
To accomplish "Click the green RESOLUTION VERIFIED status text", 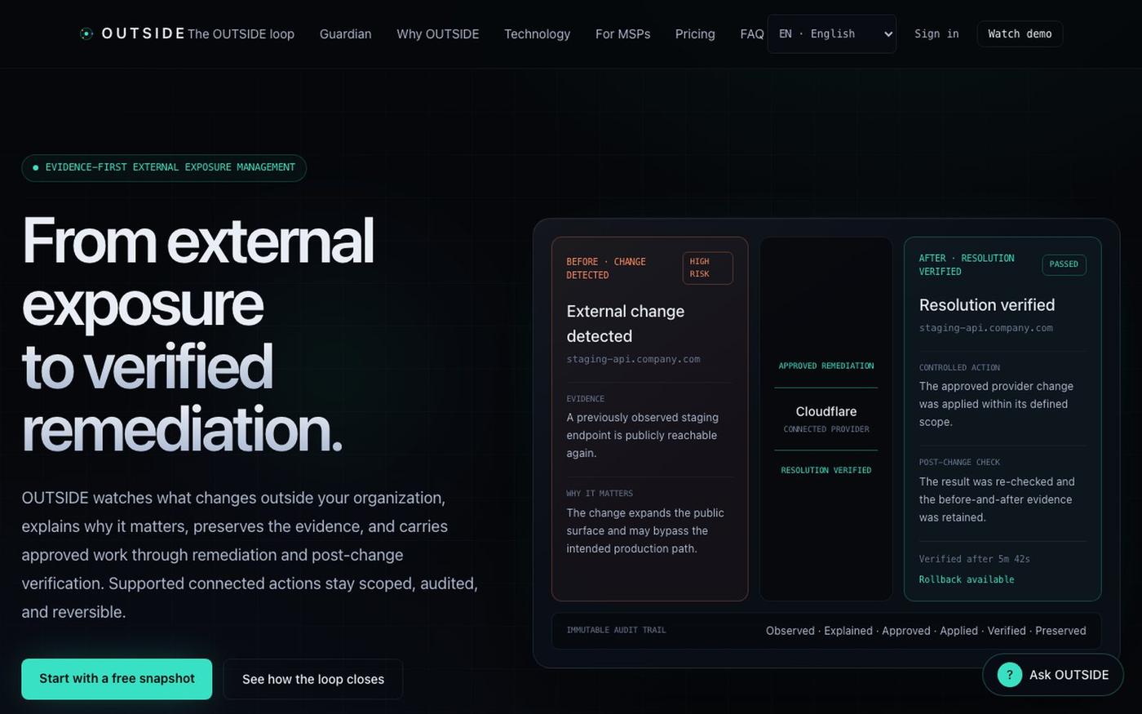I will [826, 470].
